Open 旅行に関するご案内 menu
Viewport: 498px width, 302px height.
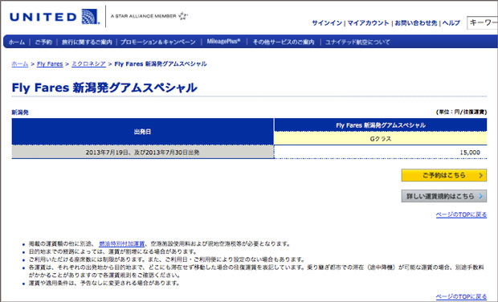tap(87, 42)
